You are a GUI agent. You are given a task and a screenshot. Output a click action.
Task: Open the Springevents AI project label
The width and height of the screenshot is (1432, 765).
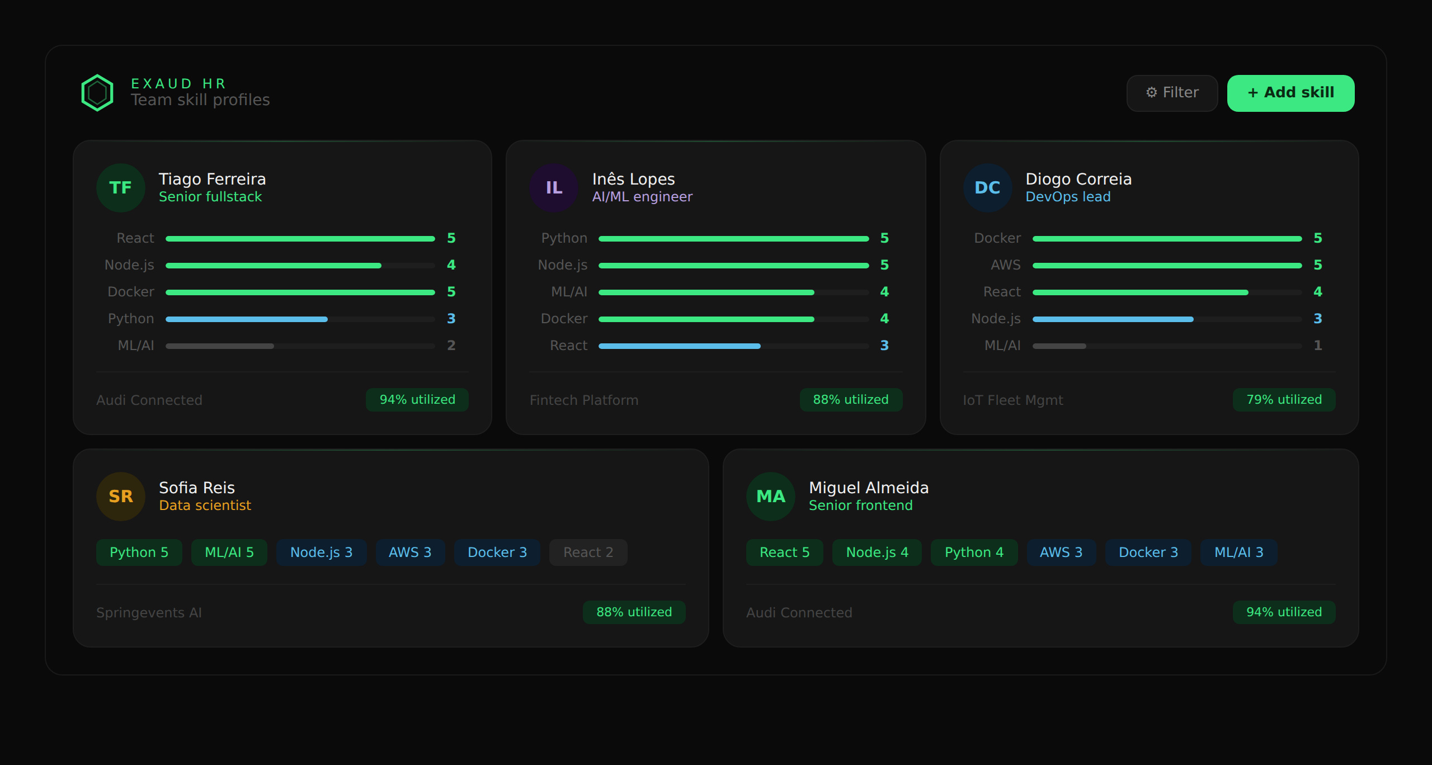tap(149, 613)
